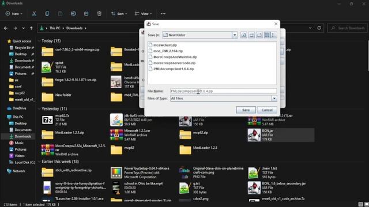The height and width of the screenshot is (207, 369).
Task: Click the Paste icon in Explorer toolbar
Action: point(60,14)
